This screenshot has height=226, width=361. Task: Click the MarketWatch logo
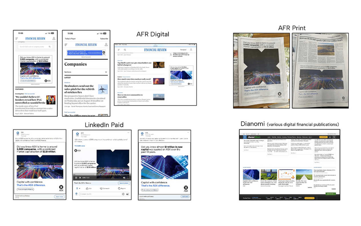254,137
